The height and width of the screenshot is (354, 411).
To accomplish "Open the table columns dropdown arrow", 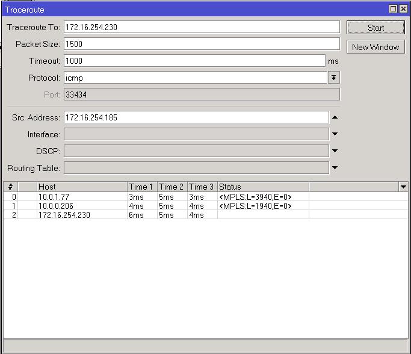I will (x=403, y=187).
